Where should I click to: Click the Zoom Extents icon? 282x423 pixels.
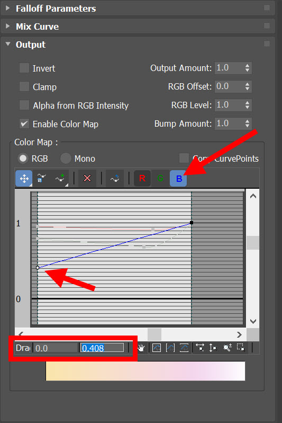tap(157, 348)
